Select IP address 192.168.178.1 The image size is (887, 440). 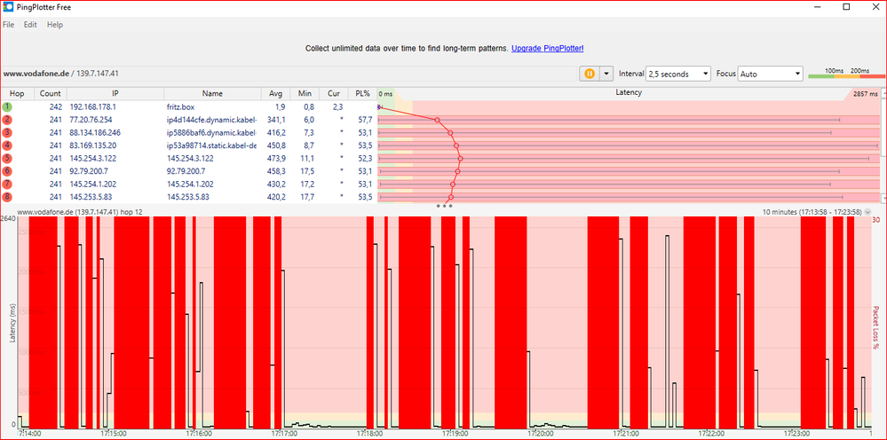coord(92,106)
